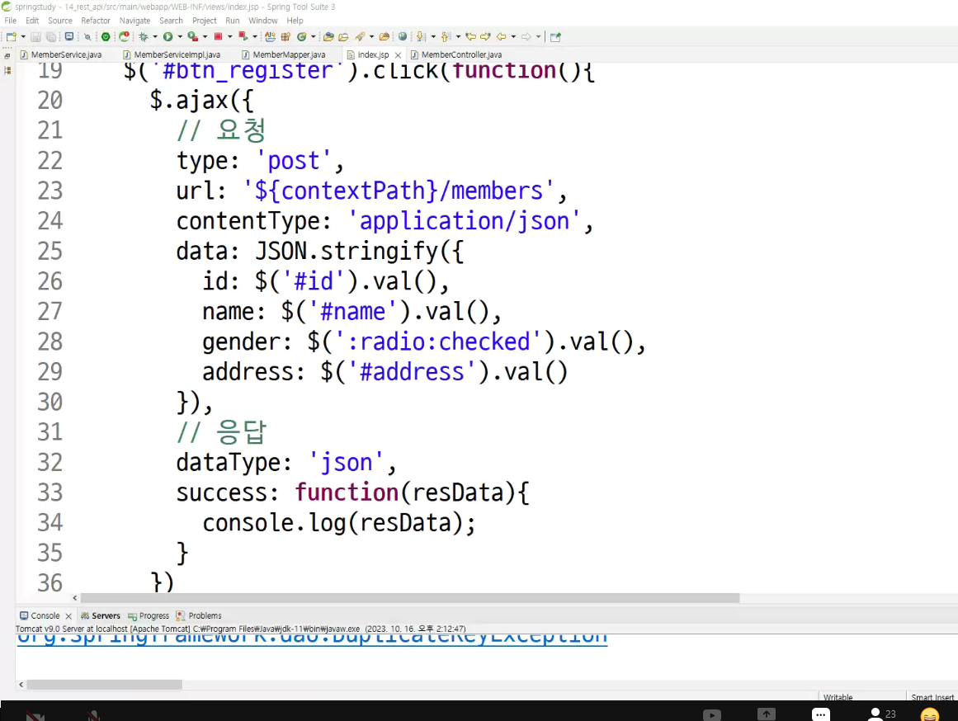Switch to MemberMapper.java editor tab
The width and height of the screenshot is (958, 721).
(x=284, y=54)
